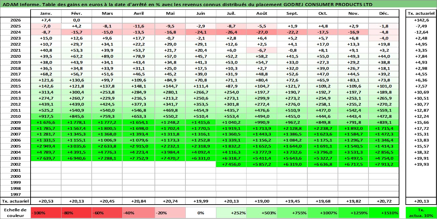This screenshot has width=437, height=219.
Task: Select the -40% pink color swatch
Action: click(138, 213)
